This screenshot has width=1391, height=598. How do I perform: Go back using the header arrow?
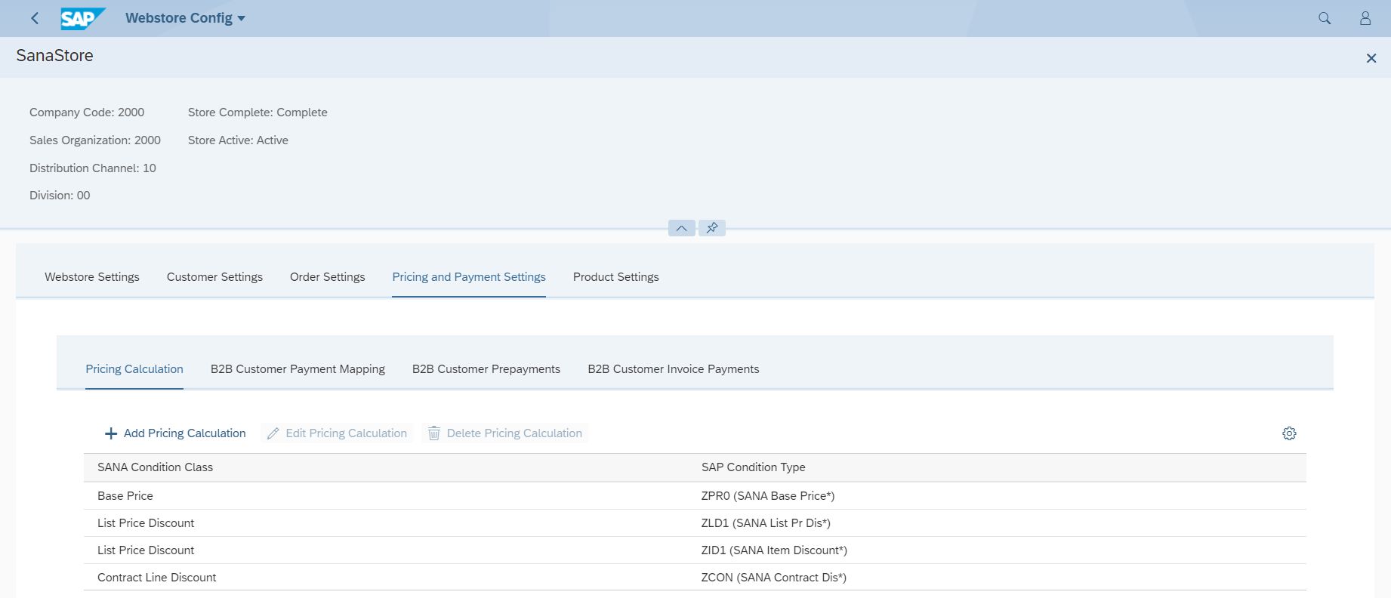point(35,18)
